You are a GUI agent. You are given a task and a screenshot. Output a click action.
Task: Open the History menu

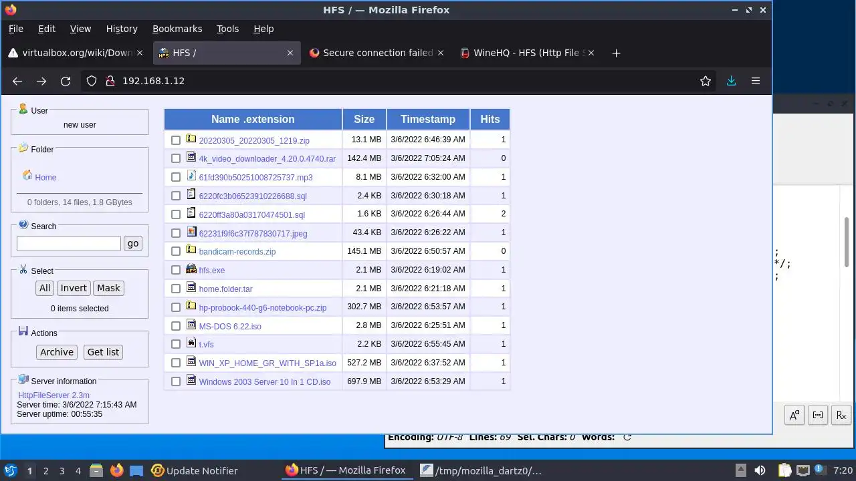(122, 29)
